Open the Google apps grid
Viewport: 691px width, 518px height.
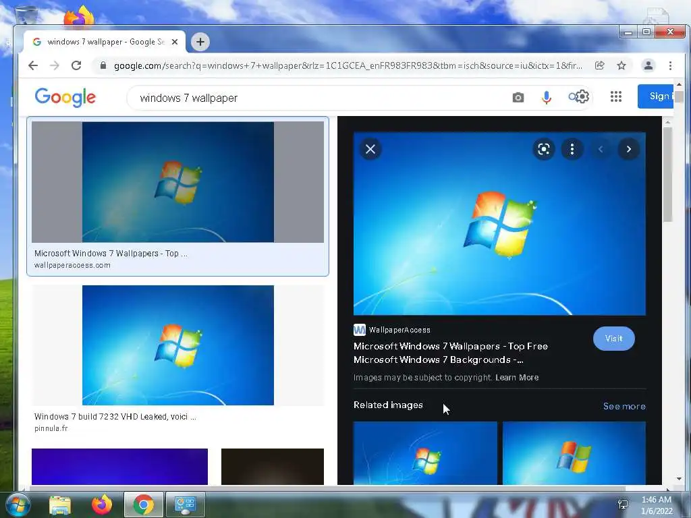pyautogui.click(x=616, y=96)
